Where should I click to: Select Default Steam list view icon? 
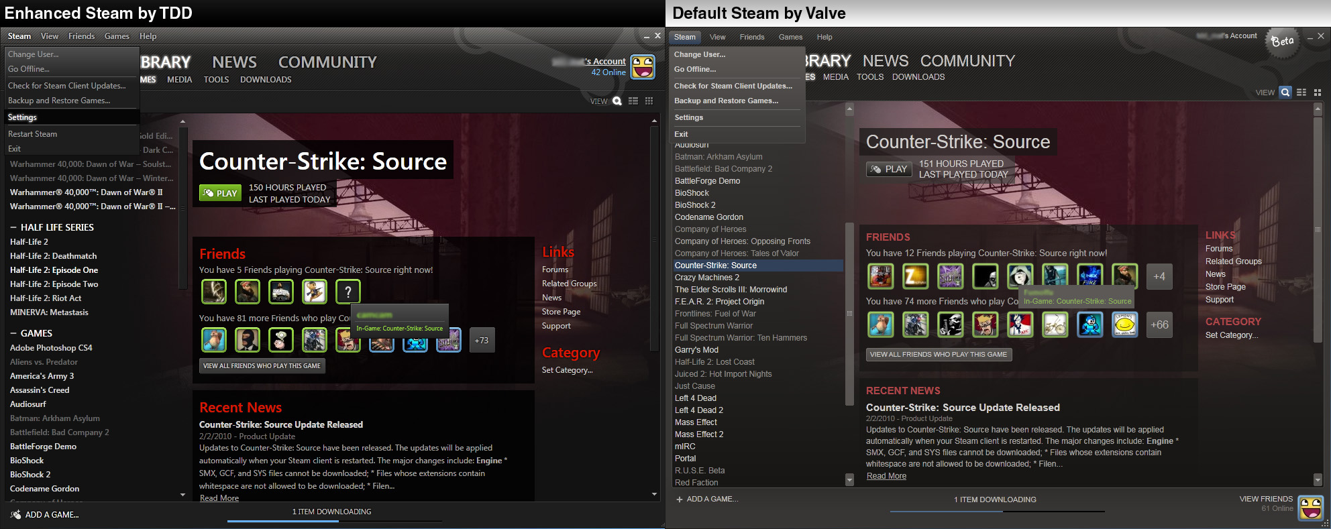click(1301, 93)
